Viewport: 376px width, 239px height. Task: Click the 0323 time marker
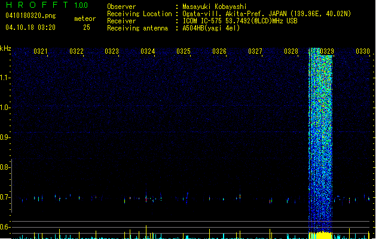[x=112, y=51]
